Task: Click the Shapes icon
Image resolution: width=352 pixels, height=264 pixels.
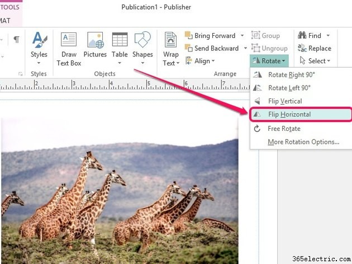Action: coord(142,39)
